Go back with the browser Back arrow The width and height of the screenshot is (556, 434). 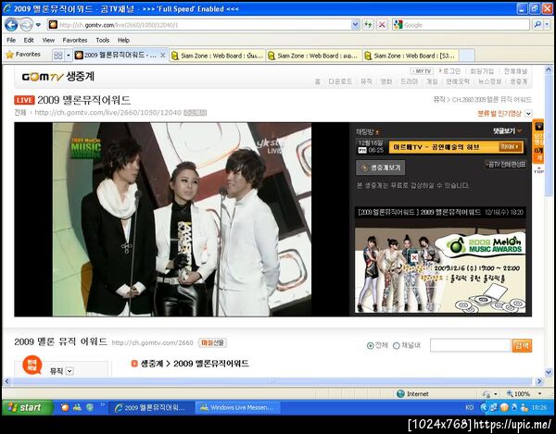[11, 25]
